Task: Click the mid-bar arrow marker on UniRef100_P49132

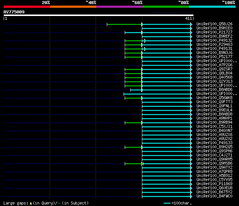Action: pos(145,41)
